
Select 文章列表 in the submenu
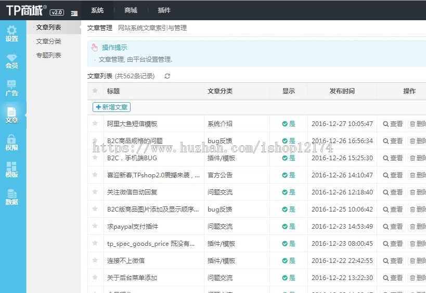coord(48,27)
